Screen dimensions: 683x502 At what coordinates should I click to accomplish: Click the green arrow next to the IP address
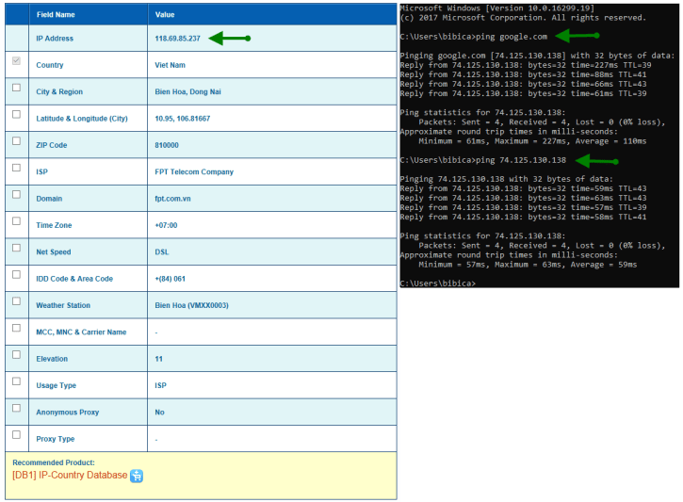pyautogui.click(x=229, y=39)
